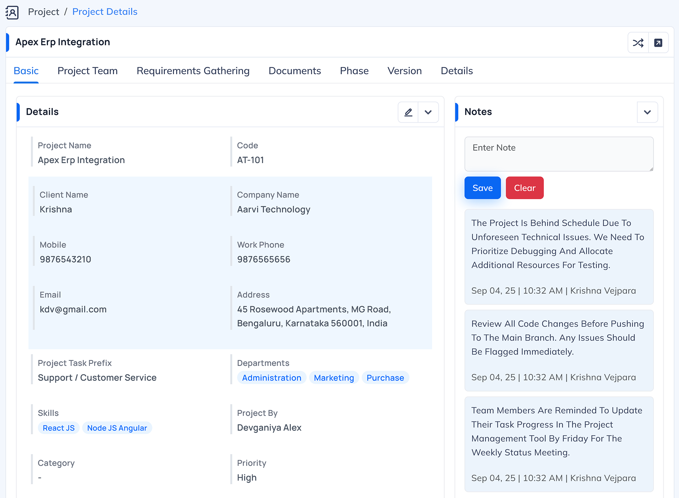Open the Version tab
Viewport: 679px width, 498px height.
[x=405, y=71]
